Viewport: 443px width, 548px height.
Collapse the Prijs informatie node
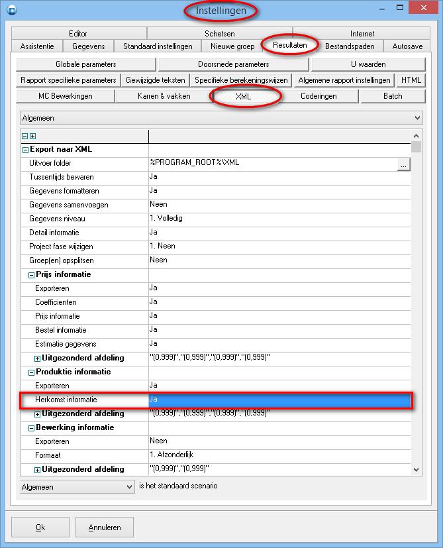click(31, 275)
